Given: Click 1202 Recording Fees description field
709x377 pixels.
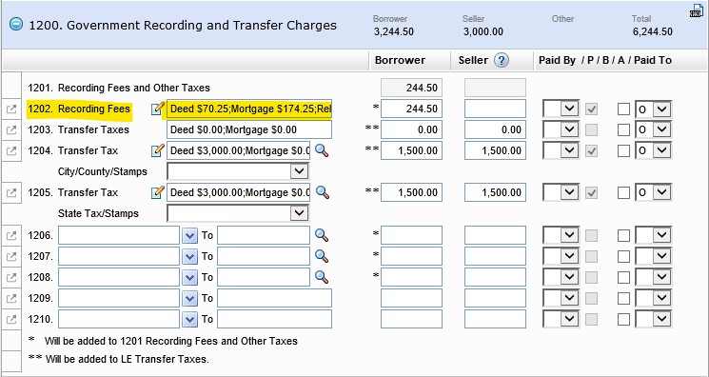Looking at the screenshot, I should [249, 109].
